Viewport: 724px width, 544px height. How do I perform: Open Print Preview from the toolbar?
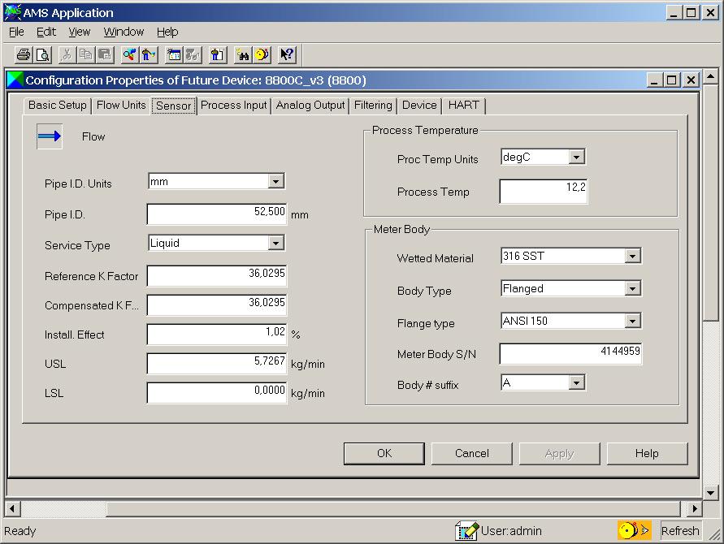(43, 55)
